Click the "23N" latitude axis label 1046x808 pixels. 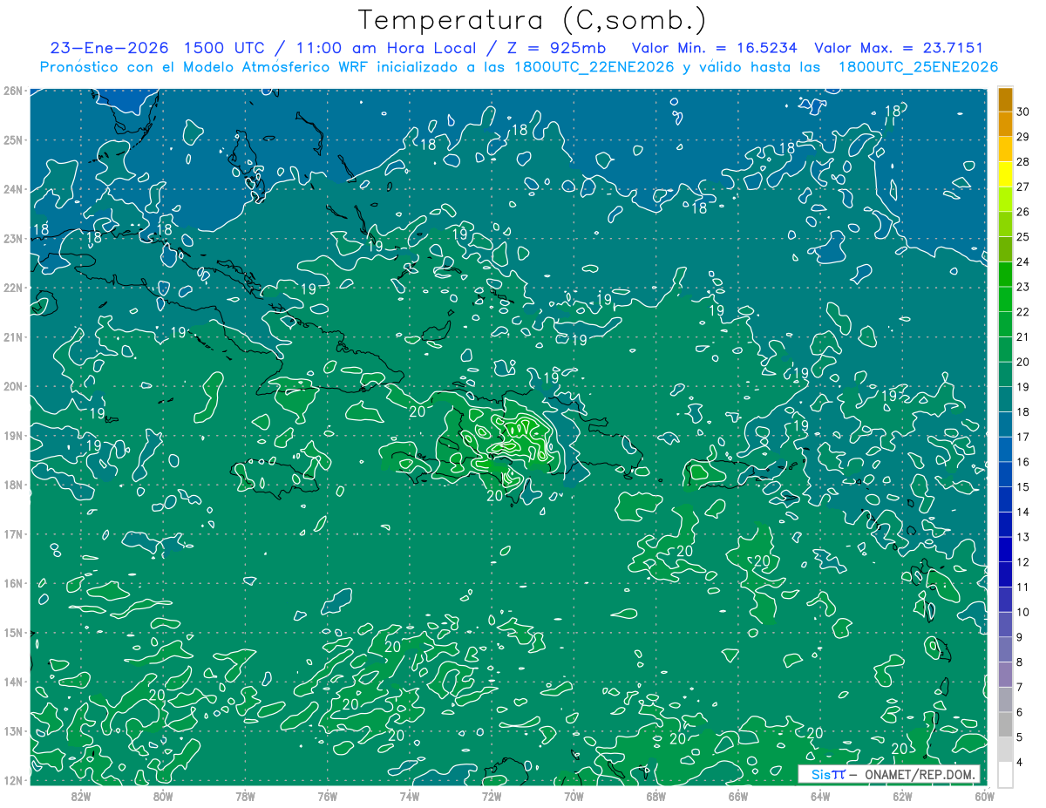pos(12,238)
